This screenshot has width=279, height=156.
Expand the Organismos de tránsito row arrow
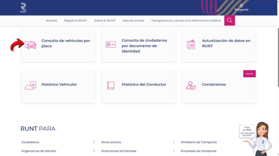tap(94, 151)
